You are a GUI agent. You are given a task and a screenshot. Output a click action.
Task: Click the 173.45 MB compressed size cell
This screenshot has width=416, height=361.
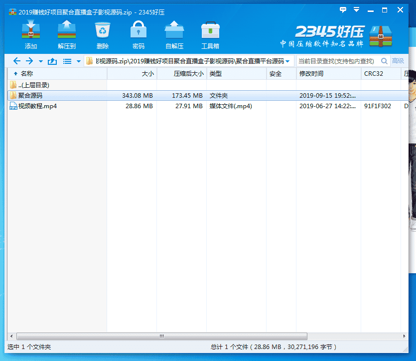tap(187, 96)
